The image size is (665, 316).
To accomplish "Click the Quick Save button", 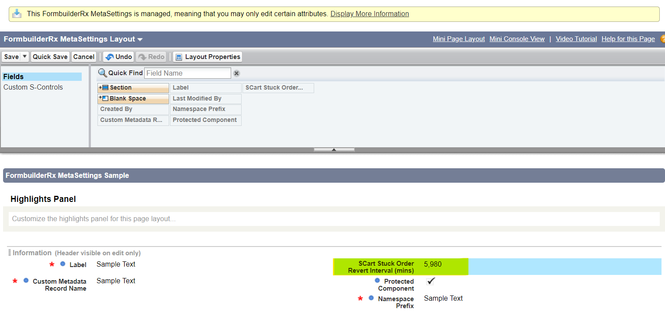I will coord(50,57).
